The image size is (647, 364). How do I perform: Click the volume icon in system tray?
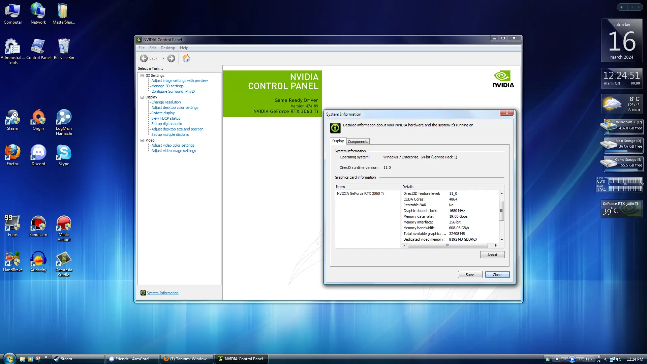click(619, 359)
